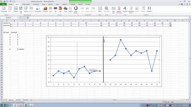Open the chart Layout tab
Screen dimensions: 191x107
pos(80,4)
